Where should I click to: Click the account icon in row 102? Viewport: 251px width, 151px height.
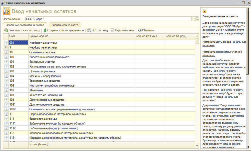click(x=6, y=66)
